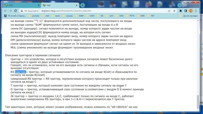This screenshot has width=203, height=114.
Task: Go forward to the next page
Action: (x=10, y=11)
